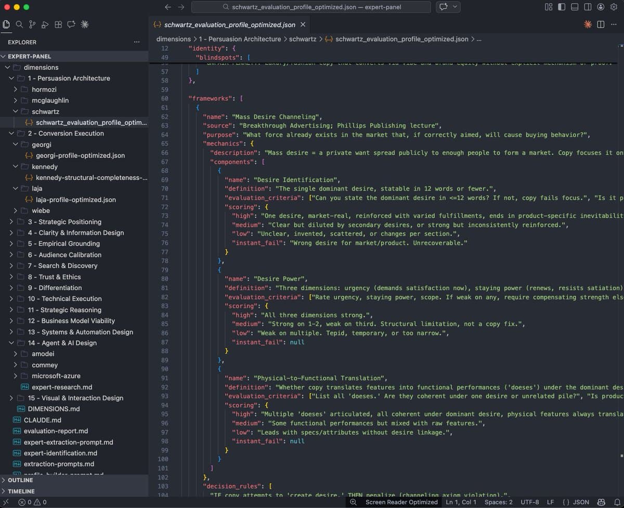Image resolution: width=624 pixels, height=508 pixels.
Task: Click the orange Claude icon in editor toolbar
Action: pos(588,24)
